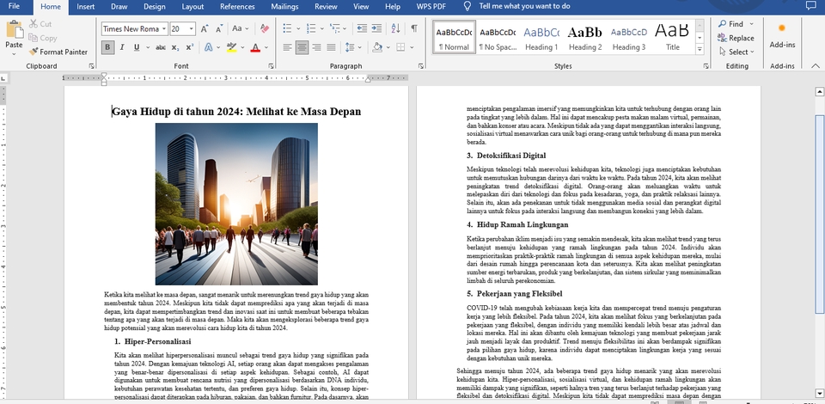Activate the Format Painter tool
825x404 pixels.
pyautogui.click(x=58, y=52)
